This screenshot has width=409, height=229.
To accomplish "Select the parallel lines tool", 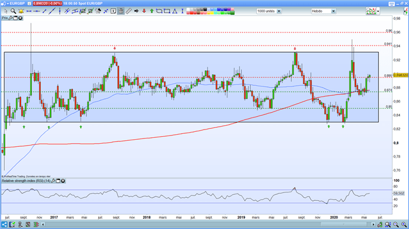I will [67, 11].
